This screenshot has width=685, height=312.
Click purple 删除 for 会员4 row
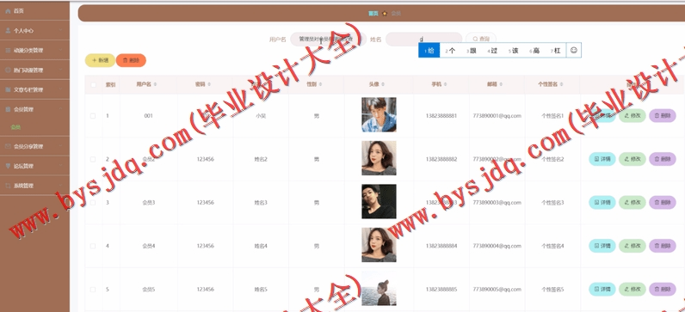(x=663, y=246)
